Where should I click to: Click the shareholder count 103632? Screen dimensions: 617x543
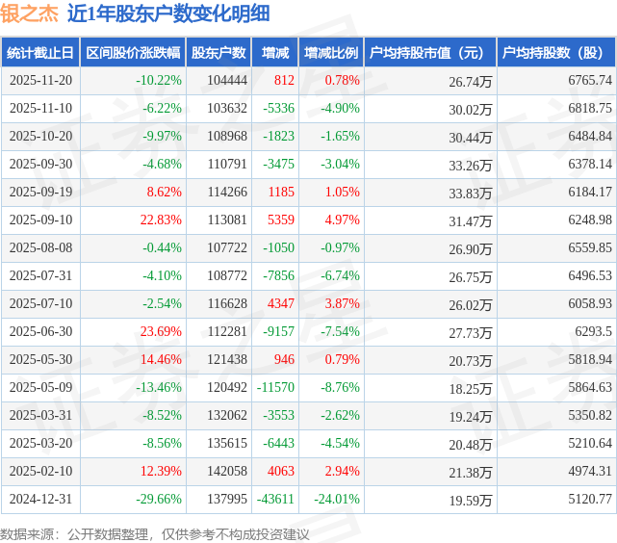227,108
